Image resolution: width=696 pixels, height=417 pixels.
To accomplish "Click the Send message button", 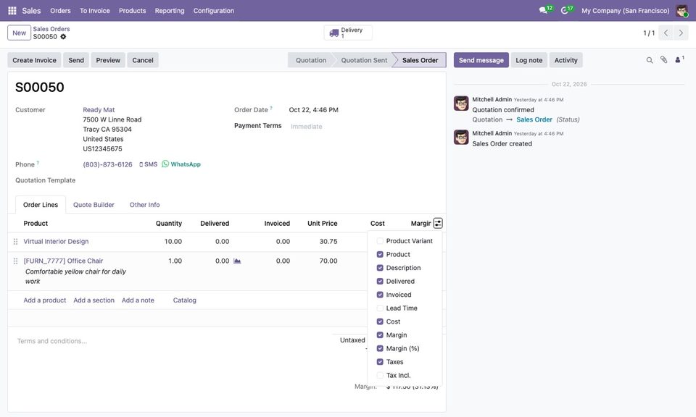I will click(481, 60).
